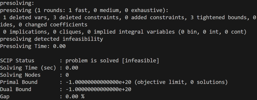
Task: Click the "Solving Time (sec)" label
Action: (x=28, y=68)
